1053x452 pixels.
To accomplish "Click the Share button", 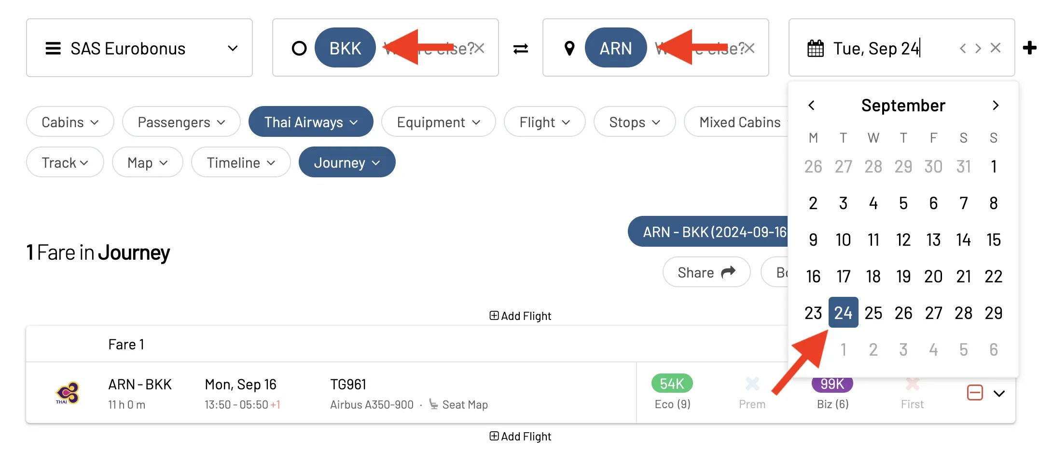I will click(x=707, y=272).
